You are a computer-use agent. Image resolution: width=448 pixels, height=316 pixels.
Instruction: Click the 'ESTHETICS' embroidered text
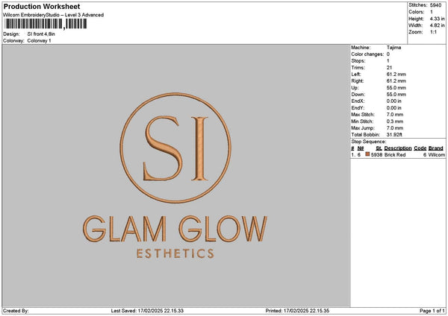tap(175, 253)
